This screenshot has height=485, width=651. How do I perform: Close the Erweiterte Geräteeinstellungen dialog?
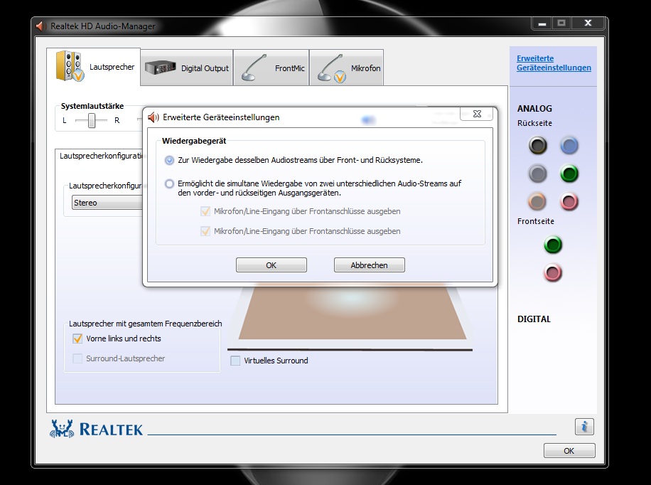(477, 114)
